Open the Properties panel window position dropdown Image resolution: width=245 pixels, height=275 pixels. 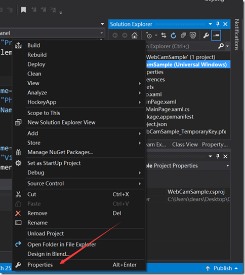click(x=211, y=156)
